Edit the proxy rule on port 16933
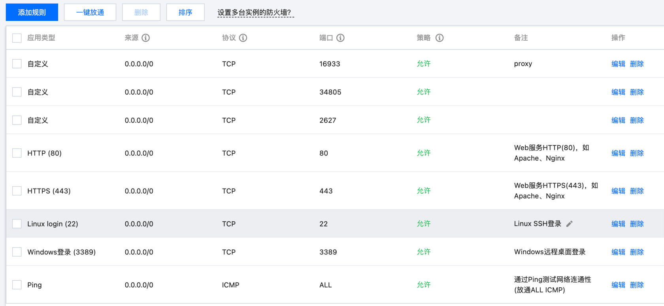Image resolution: width=664 pixels, height=306 pixels. [618, 64]
